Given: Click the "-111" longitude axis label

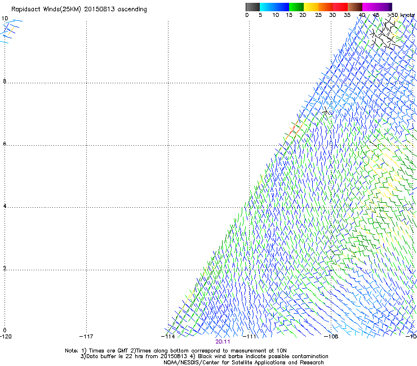Looking at the screenshot, I should click(249, 337).
